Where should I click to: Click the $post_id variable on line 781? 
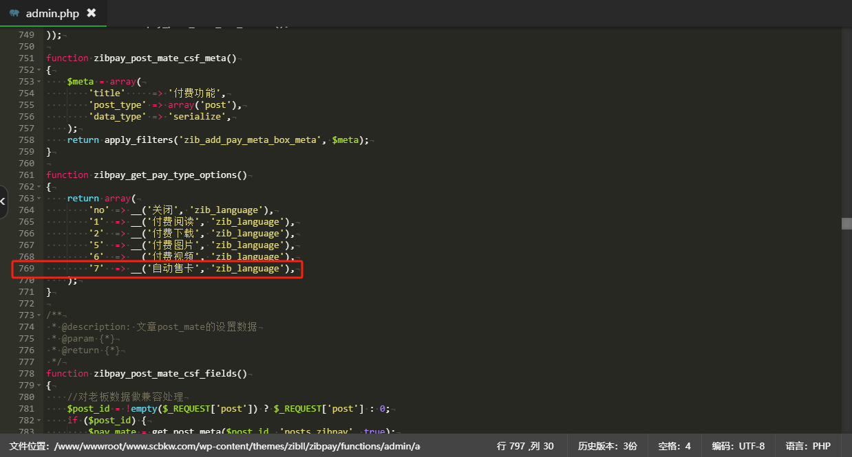pyautogui.click(x=88, y=408)
